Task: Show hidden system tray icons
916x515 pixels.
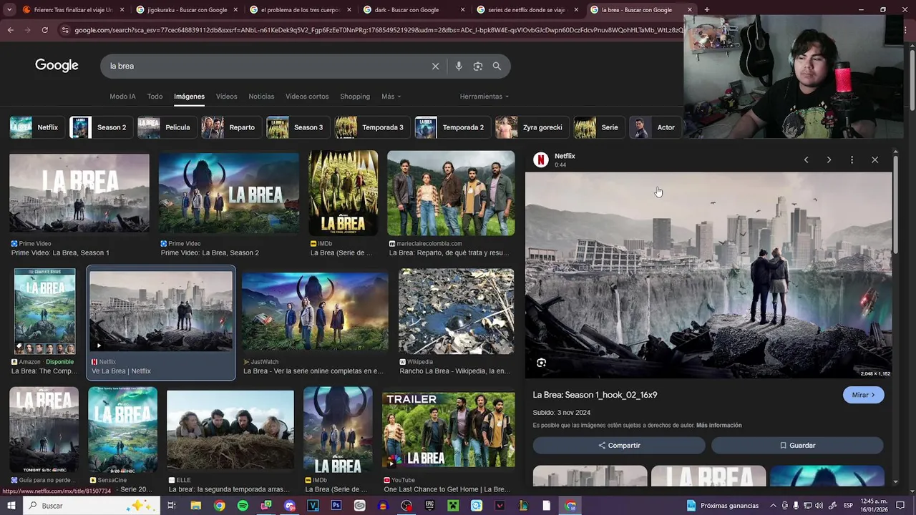Action: click(x=774, y=506)
